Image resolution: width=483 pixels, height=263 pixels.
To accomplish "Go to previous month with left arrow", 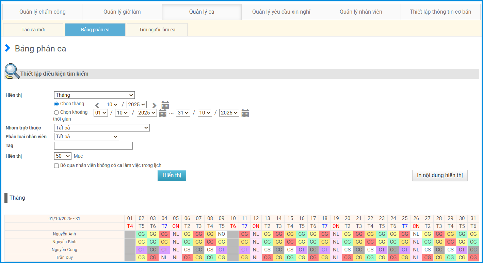I will [x=97, y=105].
